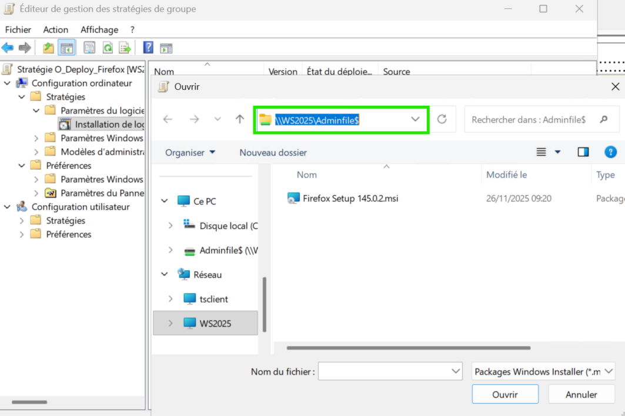Click the Annuler button
Screen dimensions: 625x416
(x=581, y=395)
